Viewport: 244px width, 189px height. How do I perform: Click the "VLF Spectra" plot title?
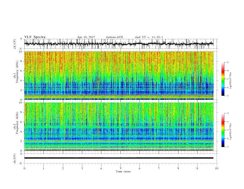[35, 37]
